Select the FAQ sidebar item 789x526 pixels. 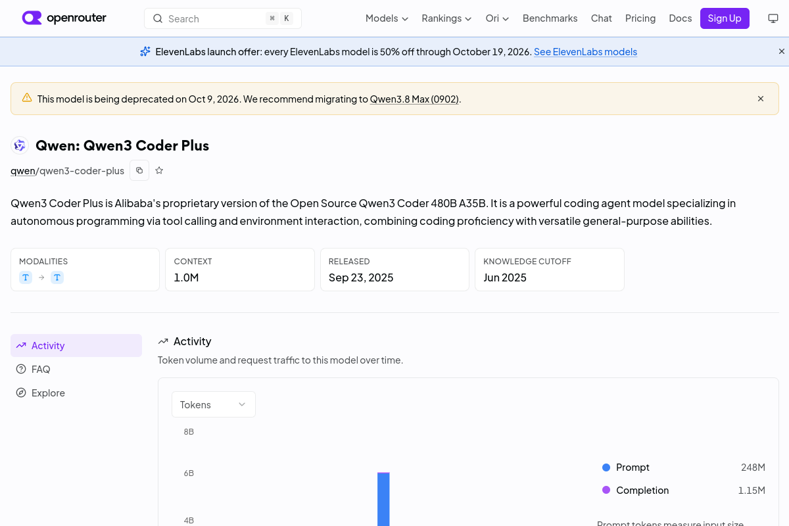76,369
